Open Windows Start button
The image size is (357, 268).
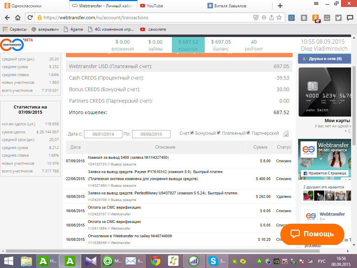tap(9, 261)
